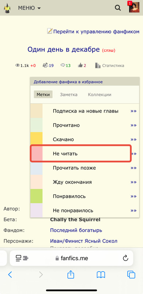Click the Автор: field label
The height and width of the screenshot is (294, 143).
point(12,209)
